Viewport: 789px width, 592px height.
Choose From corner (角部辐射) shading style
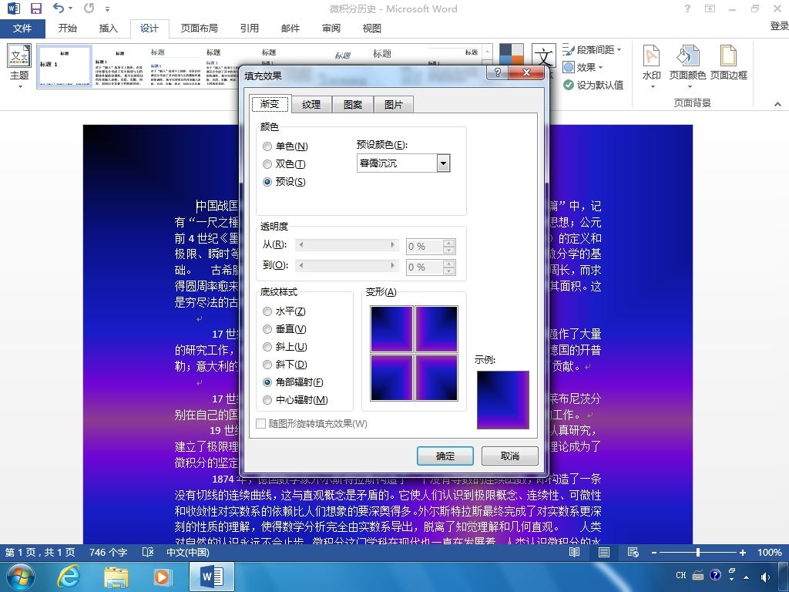coord(267,382)
